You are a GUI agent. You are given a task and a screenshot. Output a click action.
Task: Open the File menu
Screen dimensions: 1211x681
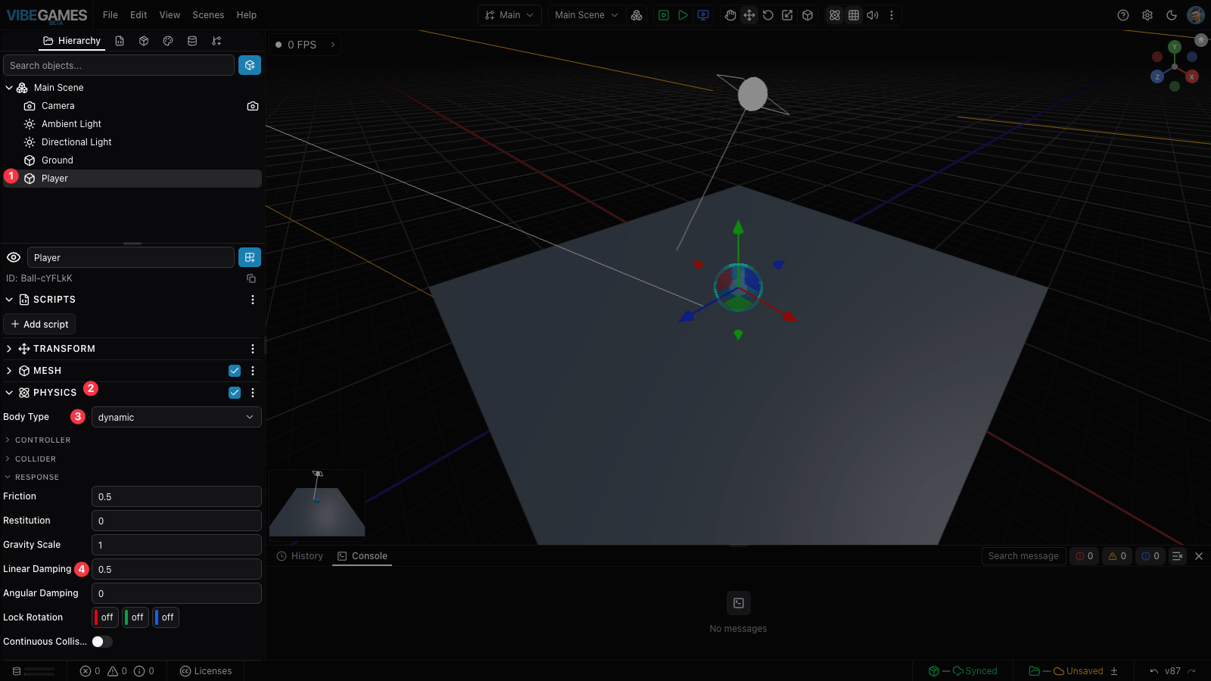click(111, 15)
